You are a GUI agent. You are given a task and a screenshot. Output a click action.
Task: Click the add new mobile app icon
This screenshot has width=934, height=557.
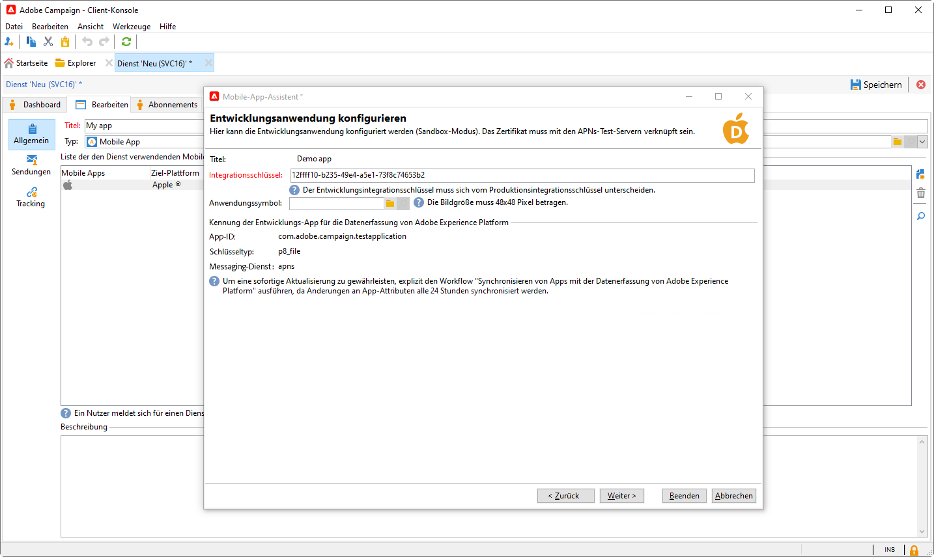[920, 174]
